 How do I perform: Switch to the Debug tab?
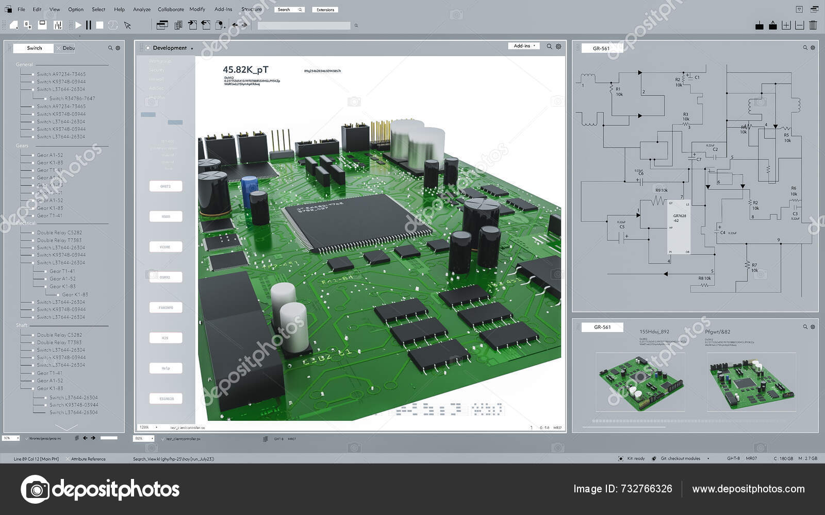pos(70,48)
